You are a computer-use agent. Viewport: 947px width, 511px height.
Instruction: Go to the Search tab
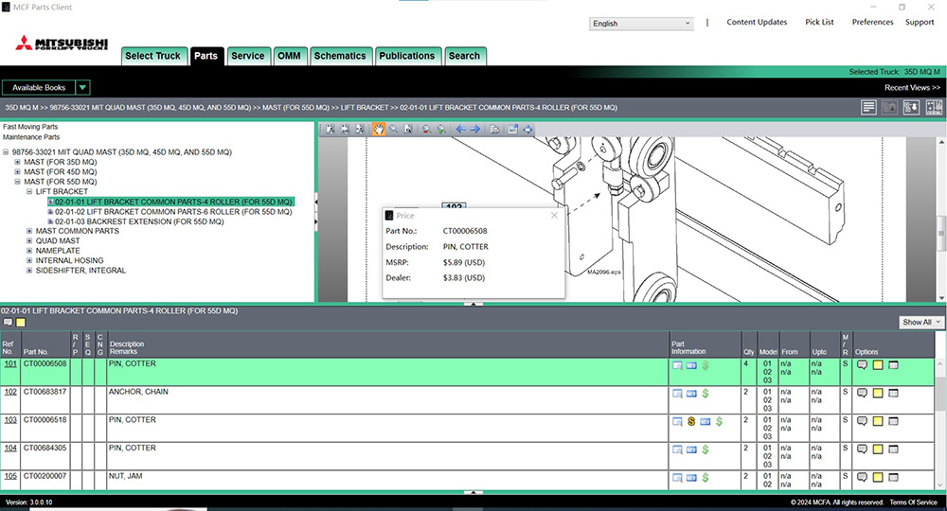(464, 56)
